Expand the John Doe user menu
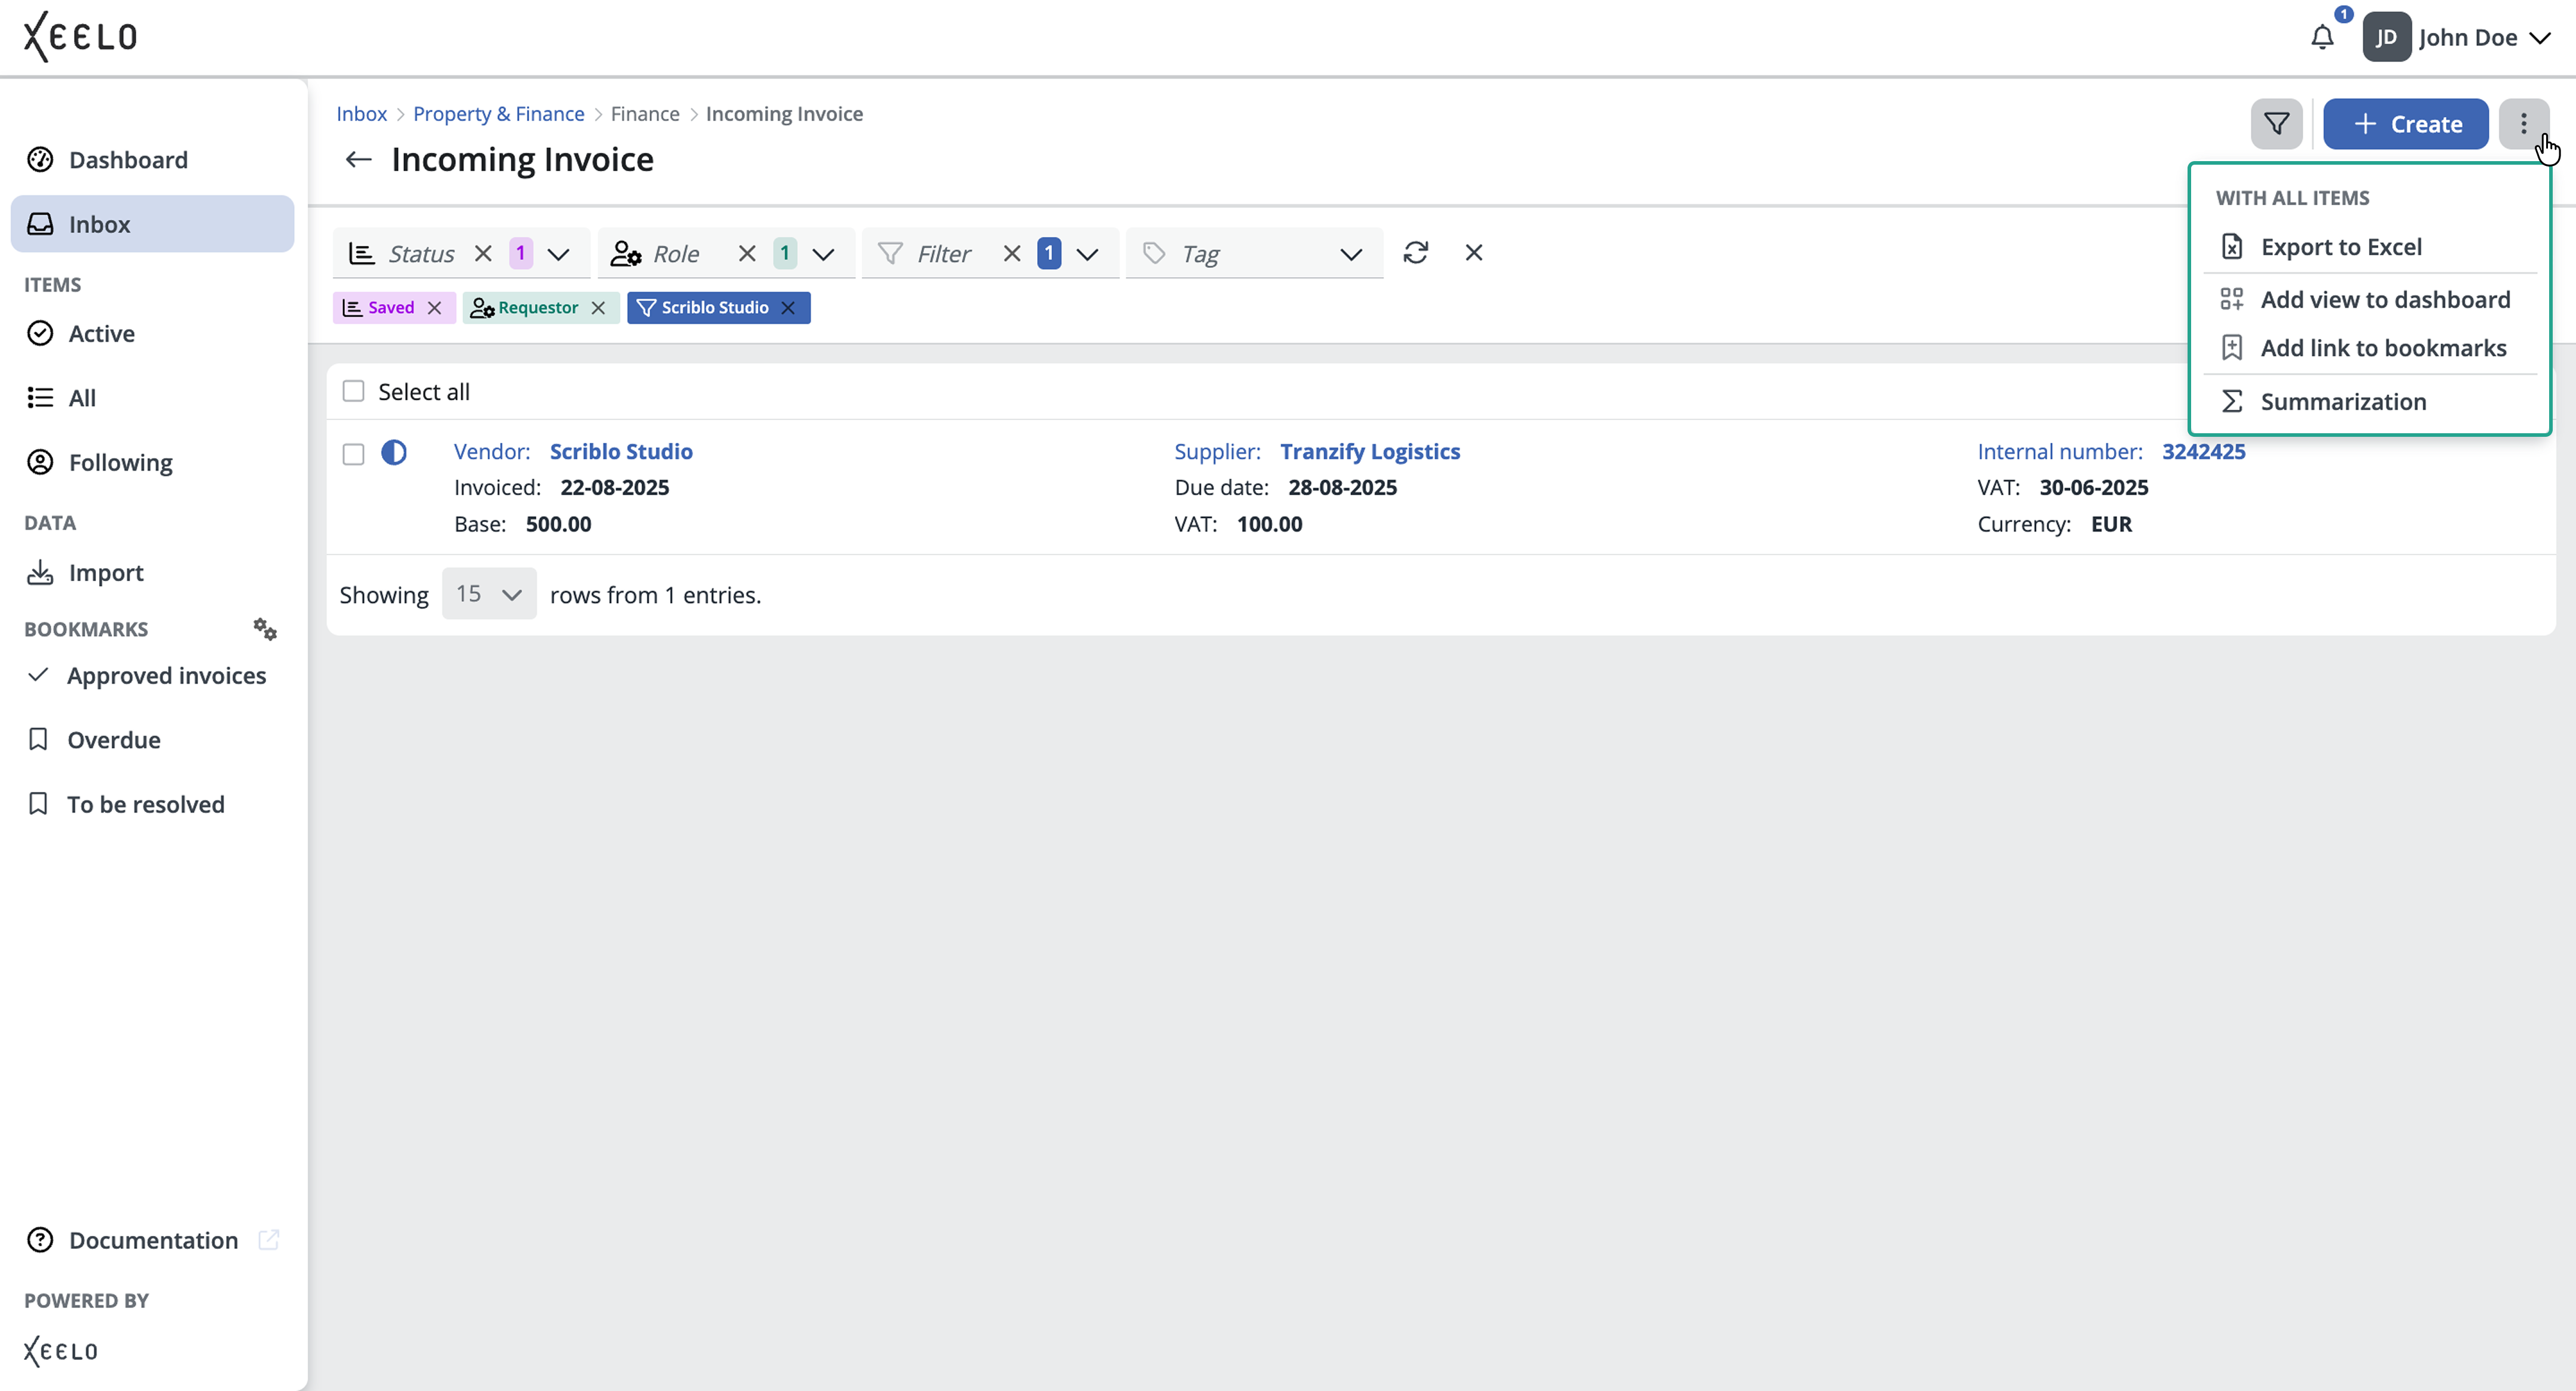This screenshot has width=2576, height=1391. (2540, 38)
